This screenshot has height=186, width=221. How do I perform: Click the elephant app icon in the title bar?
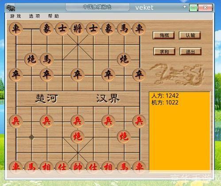pyautogui.click(x=11, y=8)
